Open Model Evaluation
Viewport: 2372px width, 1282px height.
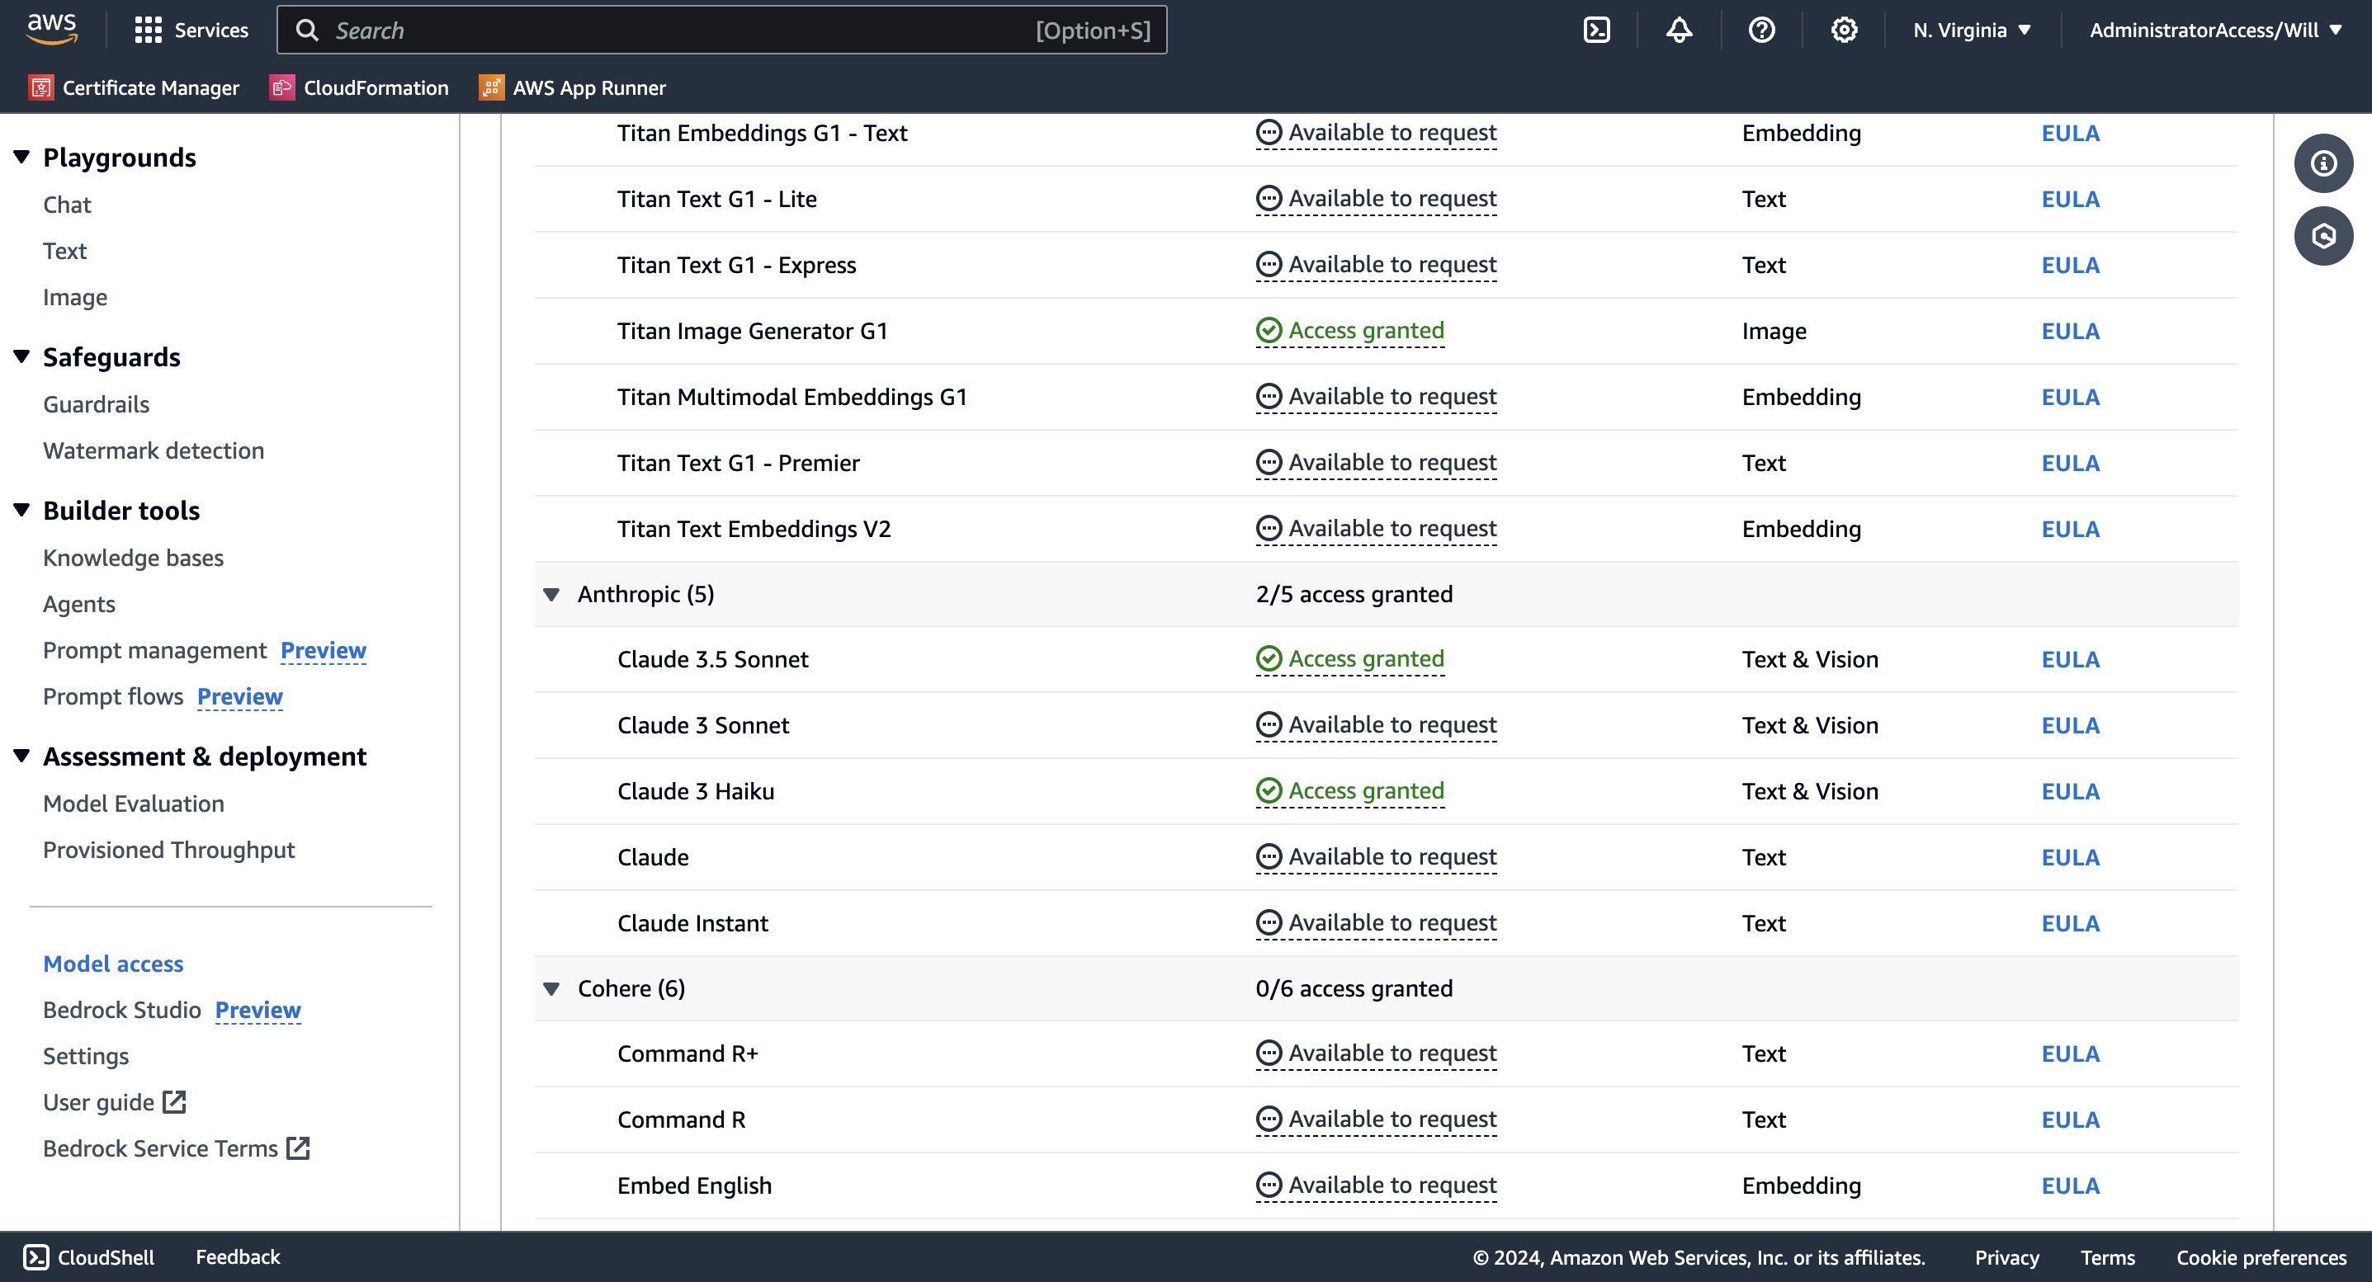[x=134, y=804]
